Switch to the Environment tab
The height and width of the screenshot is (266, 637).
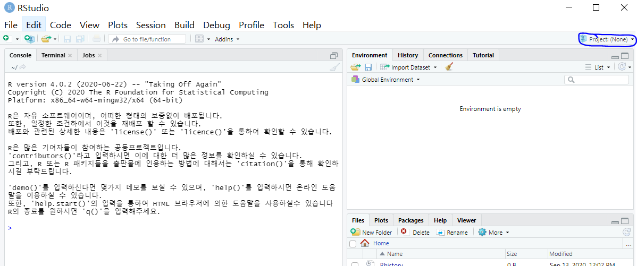pyautogui.click(x=370, y=55)
